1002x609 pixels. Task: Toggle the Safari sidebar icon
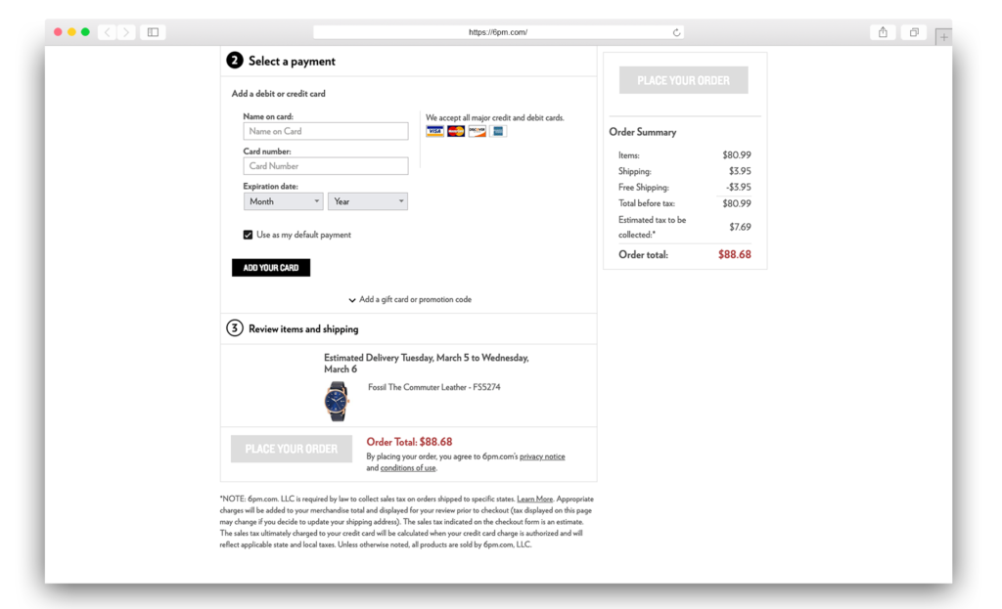tap(154, 32)
